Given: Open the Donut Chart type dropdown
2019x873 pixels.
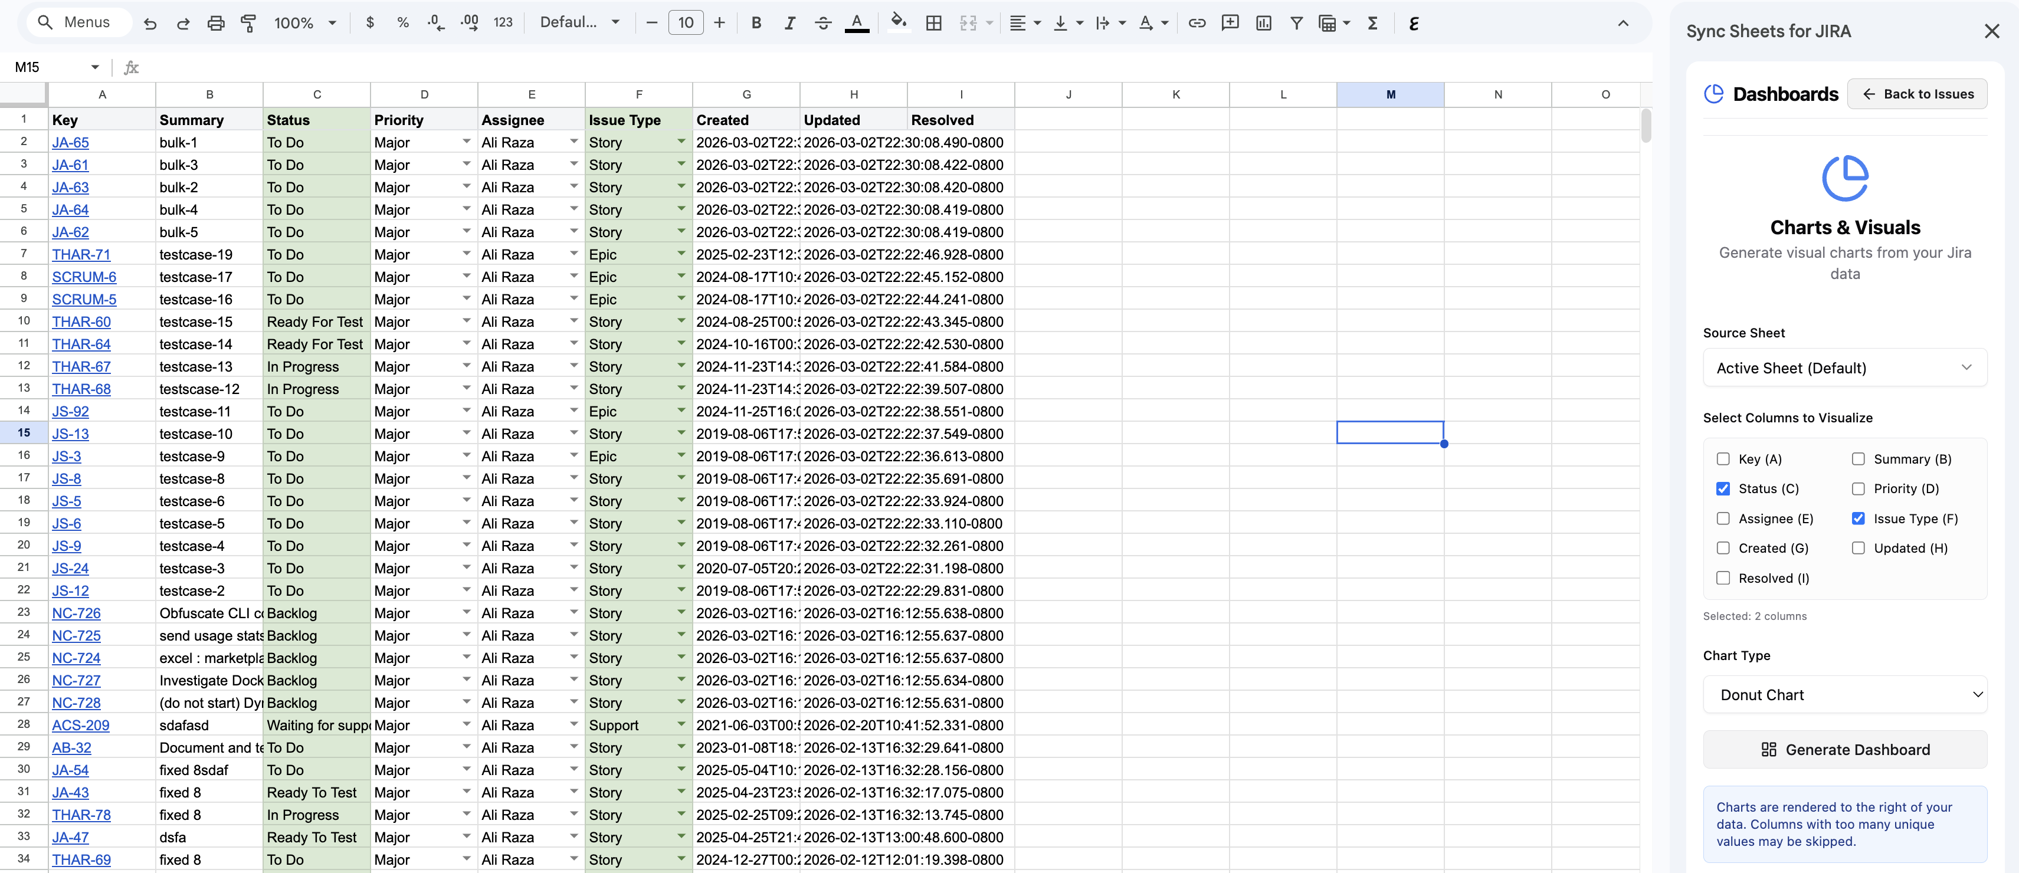Looking at the screenshot, I should coord(1844,694).
